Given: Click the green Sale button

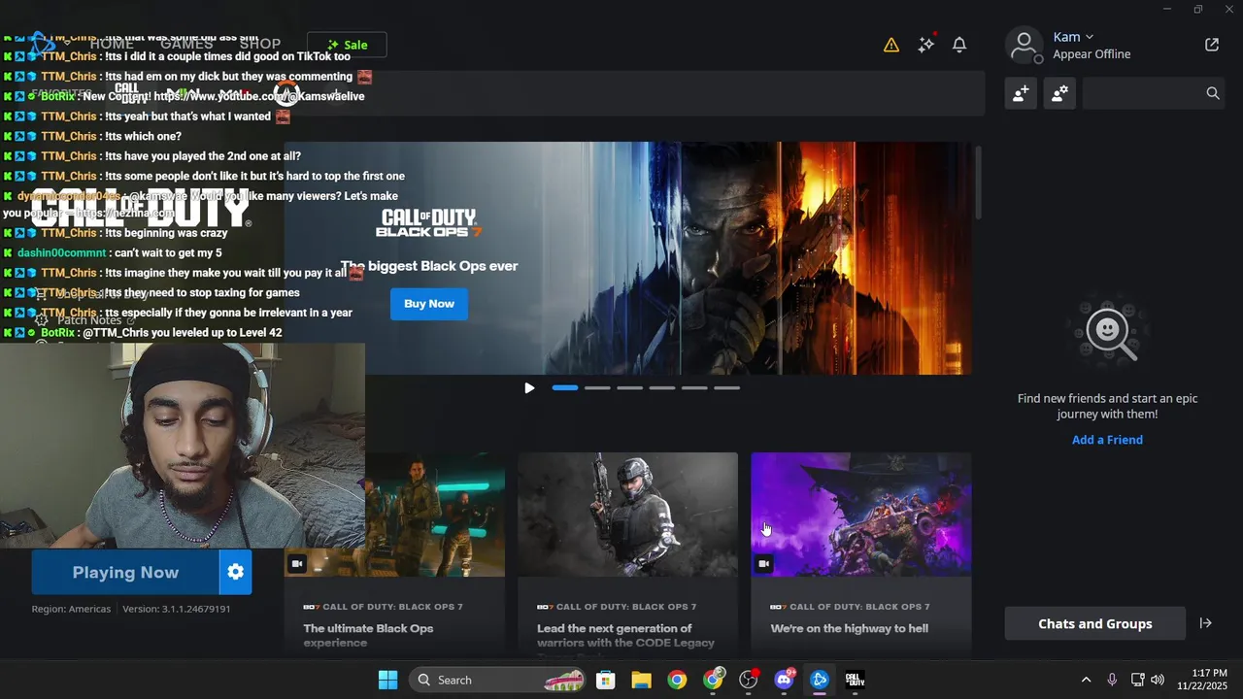Looking at the screenshot, I should click(x=347, y=45).
